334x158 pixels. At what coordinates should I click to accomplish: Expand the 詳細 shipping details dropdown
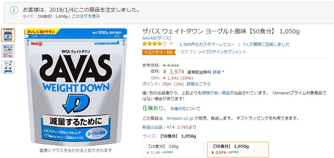[218, 72]
